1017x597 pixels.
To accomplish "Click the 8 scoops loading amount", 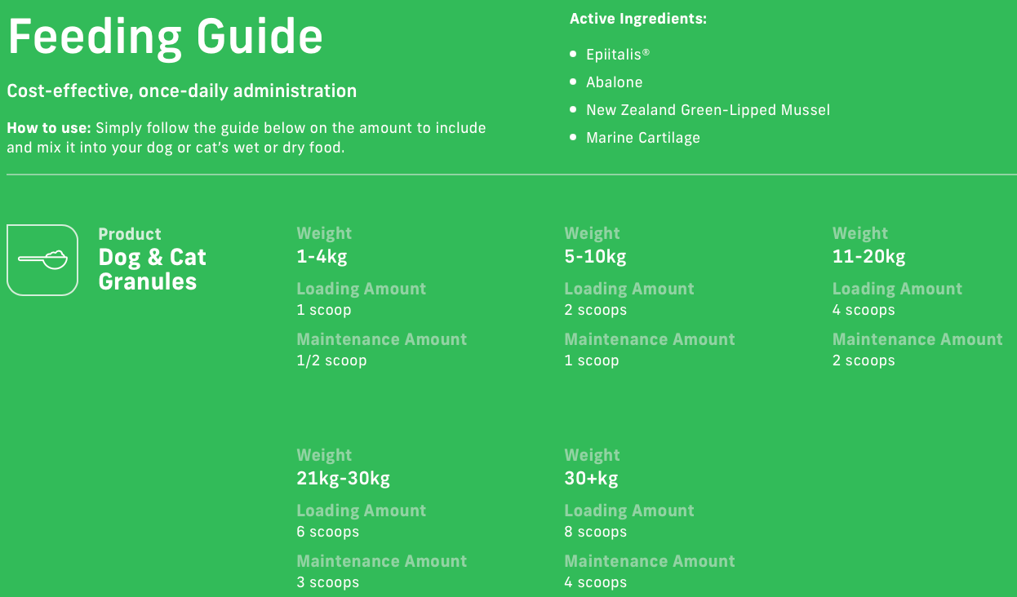I will [595, 532].
